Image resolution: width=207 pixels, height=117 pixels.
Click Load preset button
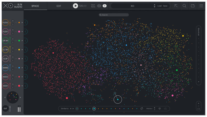159,6
